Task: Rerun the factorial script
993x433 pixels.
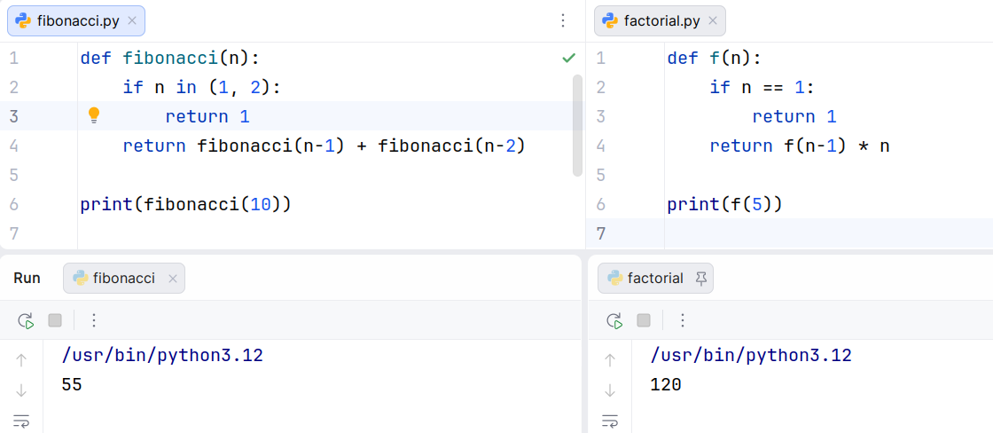Action: tap(614, 320)
